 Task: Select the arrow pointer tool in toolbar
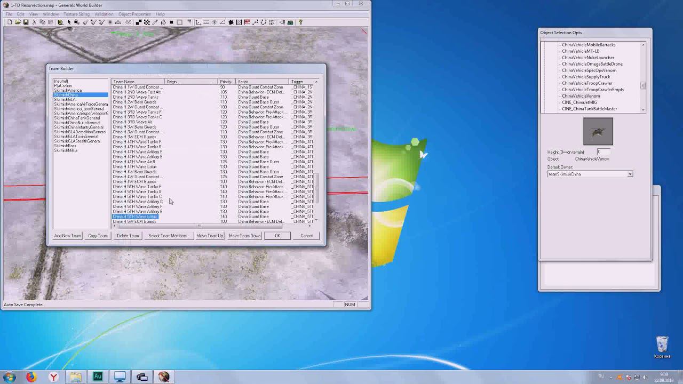coord(69,22)
